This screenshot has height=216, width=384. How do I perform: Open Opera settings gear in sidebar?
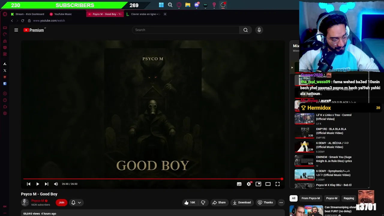pos(5,113)
